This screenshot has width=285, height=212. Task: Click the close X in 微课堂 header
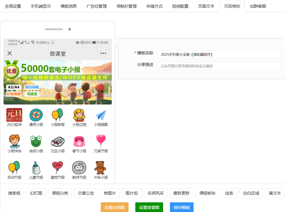10,53
